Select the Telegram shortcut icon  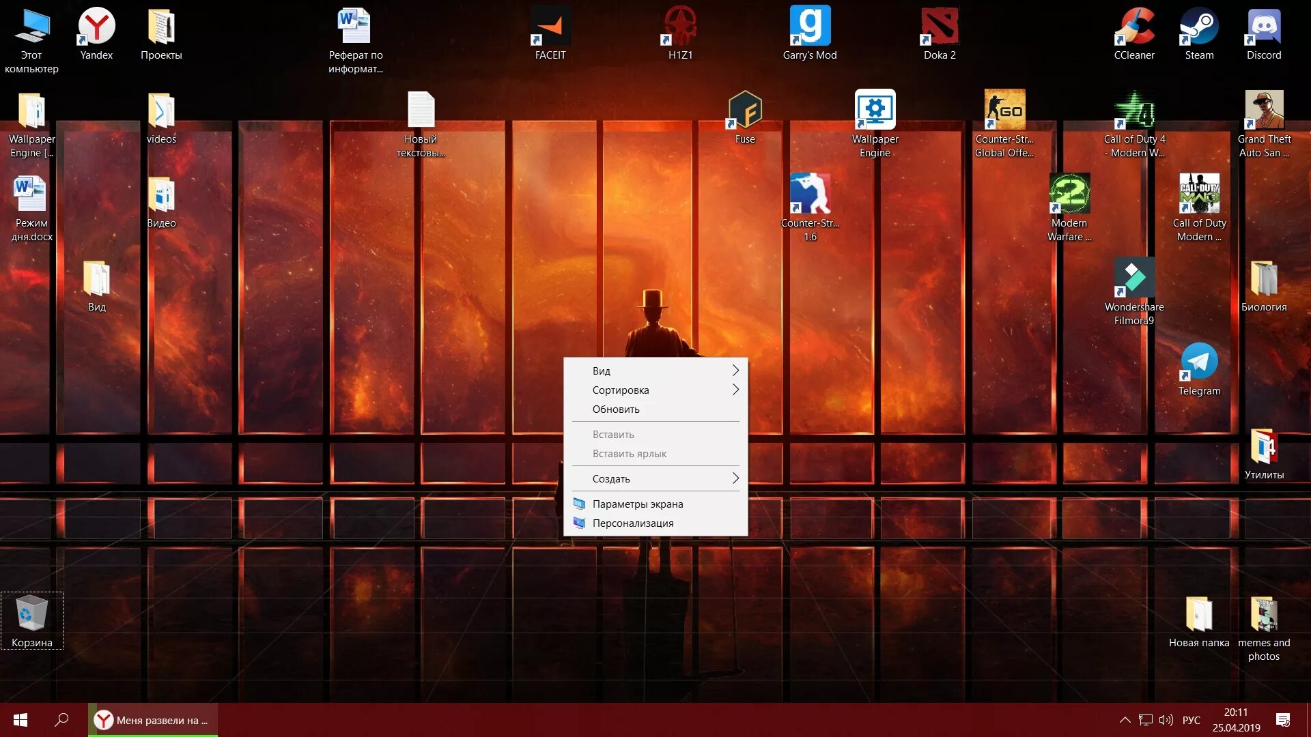(x=1199, y=370)
